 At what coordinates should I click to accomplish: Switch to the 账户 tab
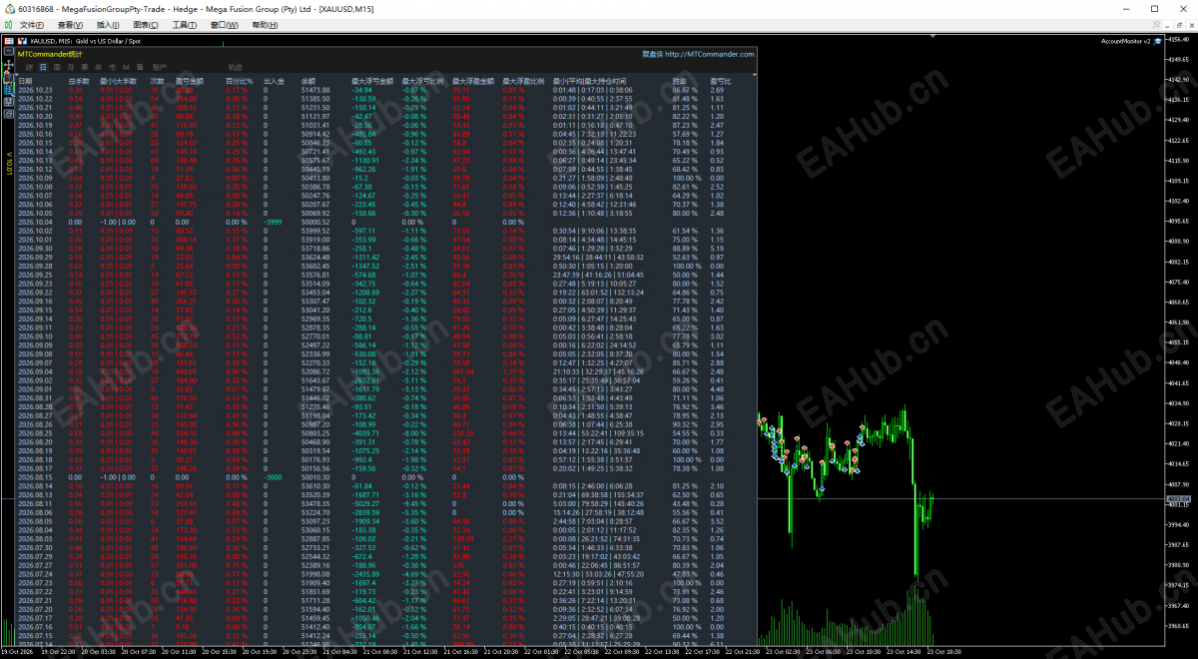point(159,67)
